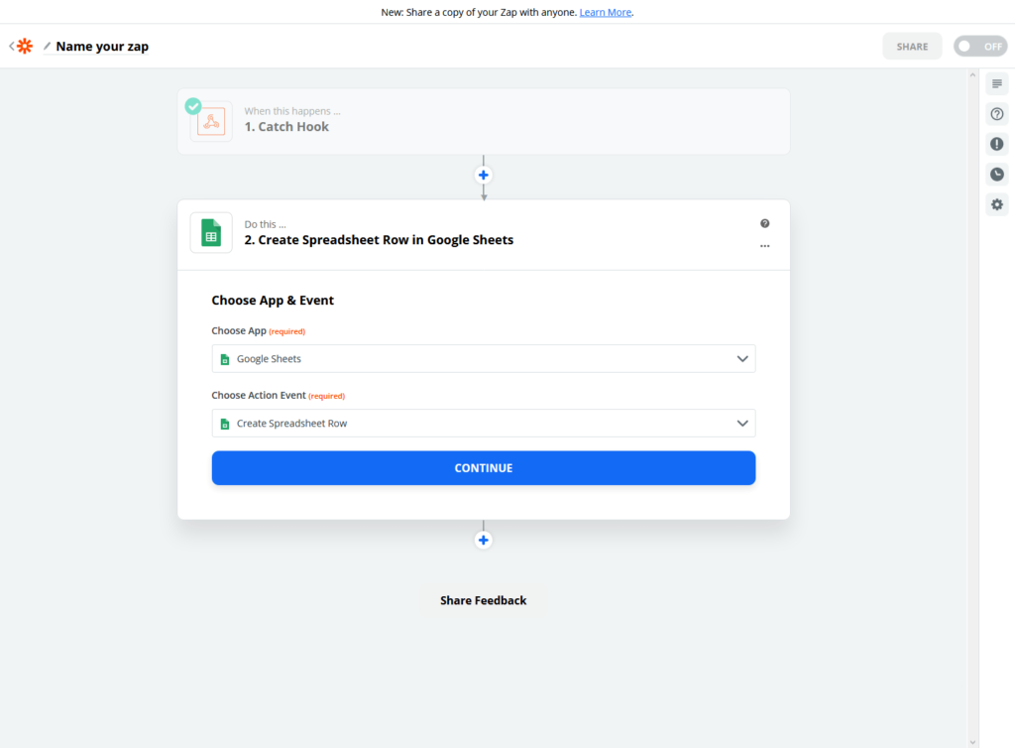Screen dimensions: 1015x748
Task: Click the SHARE button
Action: [912, 47]
